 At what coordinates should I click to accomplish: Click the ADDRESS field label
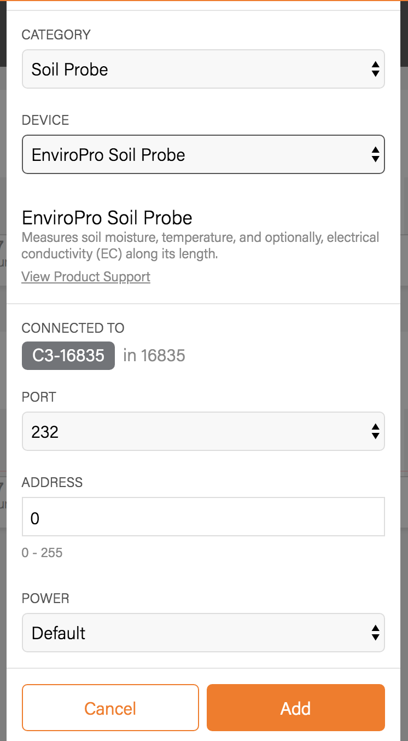[52, 482]
